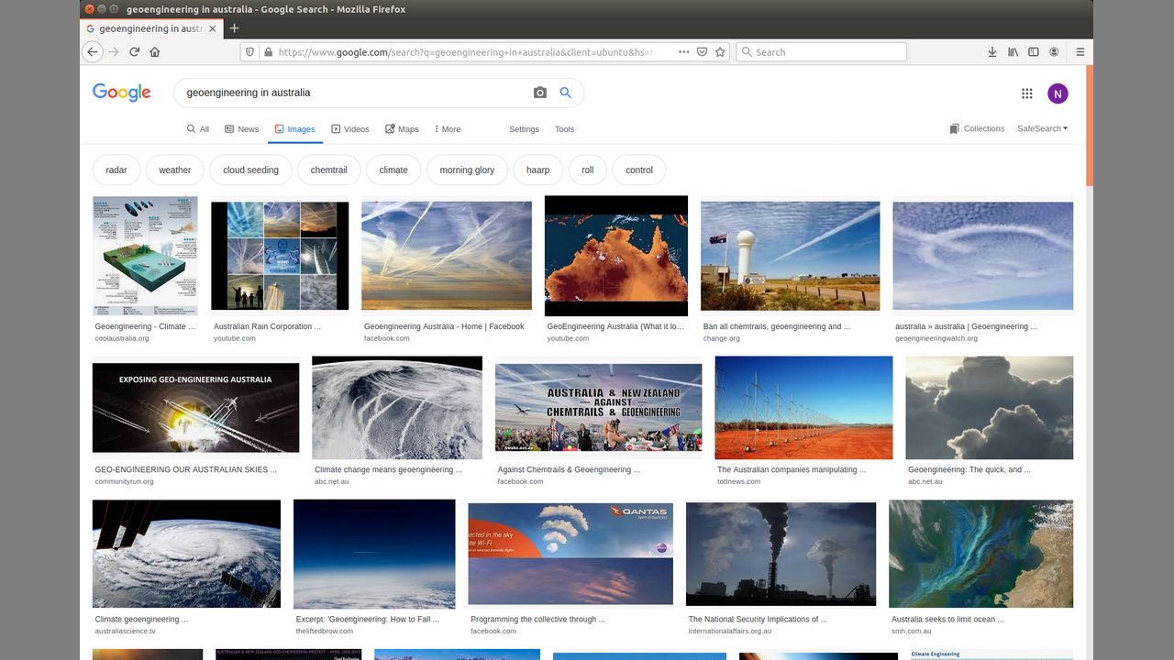Viewport: 1174px width, 660px height.
Task: Switch to the Videos tab
Action: (x=350, y=129)
